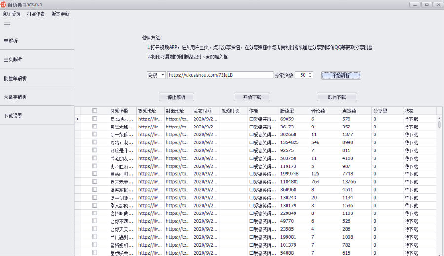This screenshot has height=256, width=444.
Task: Click the 开始下载 button
Action: pyautogui.click(x=254, y=97)
